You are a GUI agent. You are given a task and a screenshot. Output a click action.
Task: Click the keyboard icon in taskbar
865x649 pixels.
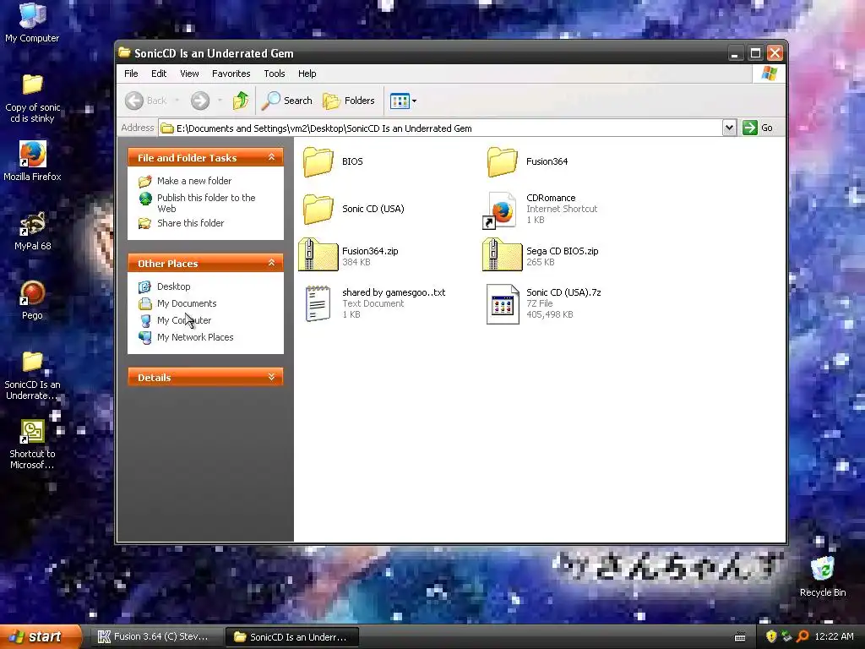(x=740, y=637)
